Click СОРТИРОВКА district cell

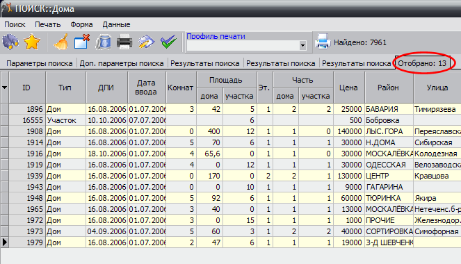pos(389,231)
